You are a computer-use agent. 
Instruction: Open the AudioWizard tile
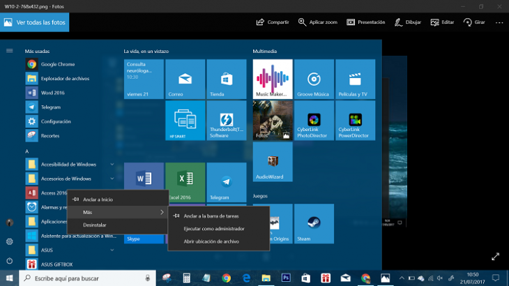[273, 162]
